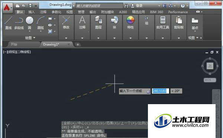Select the Drawing1* file tab
This screenshot has width=223, height=138.
(51, 45)
